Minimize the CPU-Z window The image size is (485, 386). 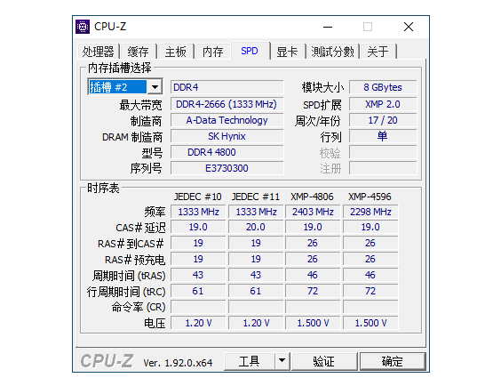[x=328, y=27]
